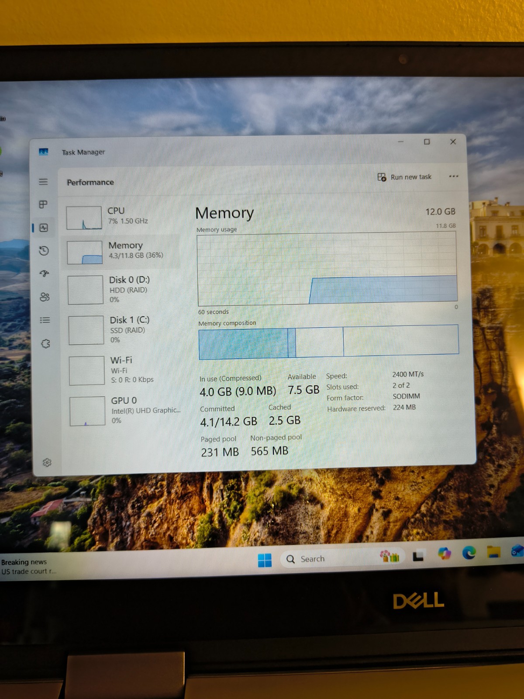
Task: Click the Memory usage graph
Action: [327, 269]
